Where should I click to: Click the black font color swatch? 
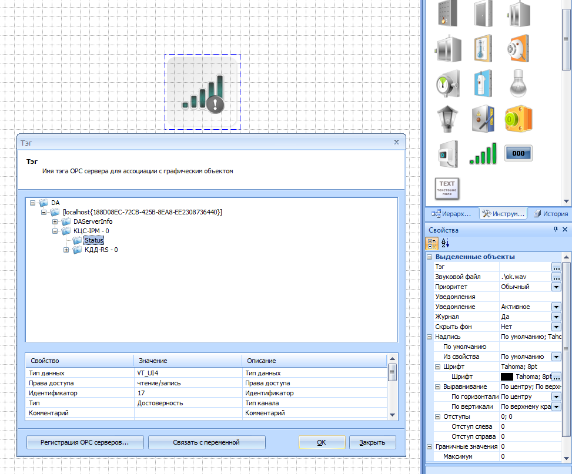(507, 376)
